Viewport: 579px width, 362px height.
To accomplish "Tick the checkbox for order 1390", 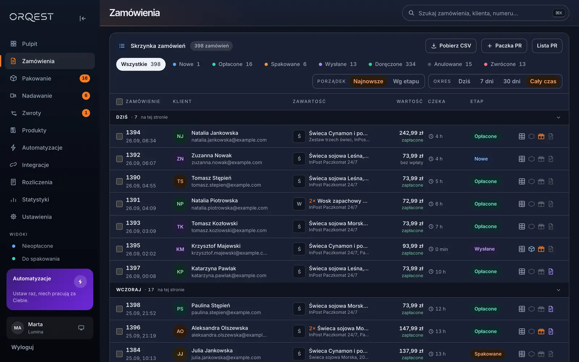I will click(x=119, y=181).
